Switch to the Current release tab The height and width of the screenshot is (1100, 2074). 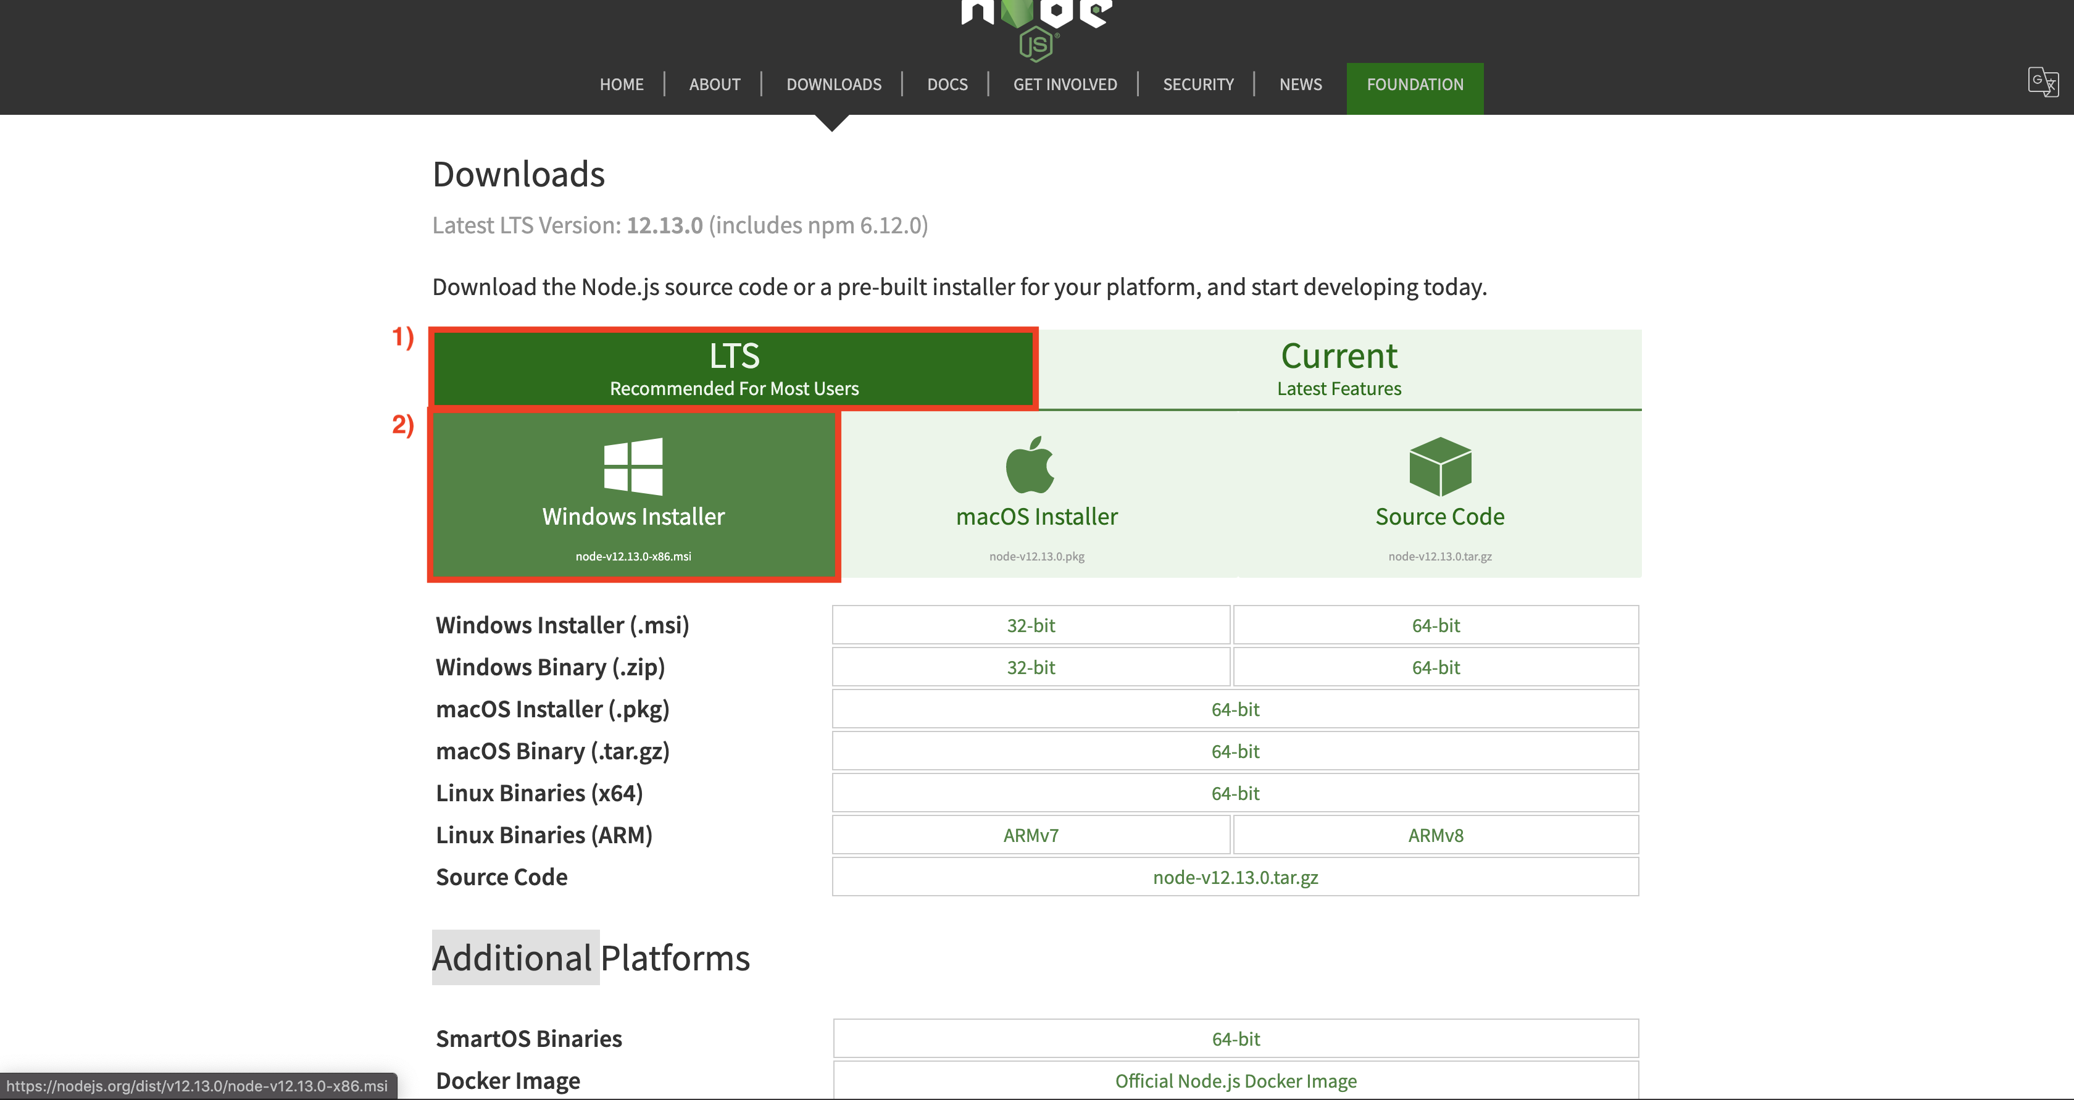[1339, 369]
